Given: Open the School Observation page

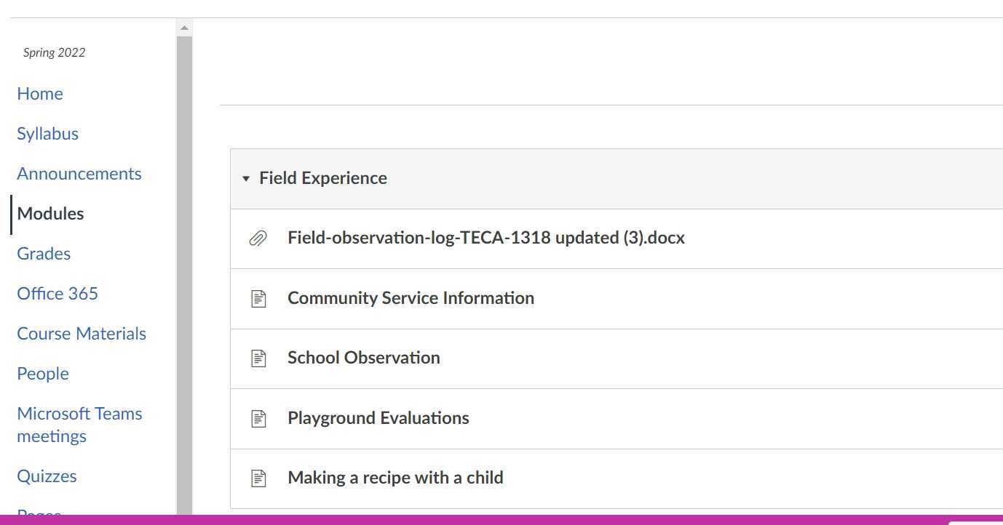Looking at the screenshot, I should point(363,358).
